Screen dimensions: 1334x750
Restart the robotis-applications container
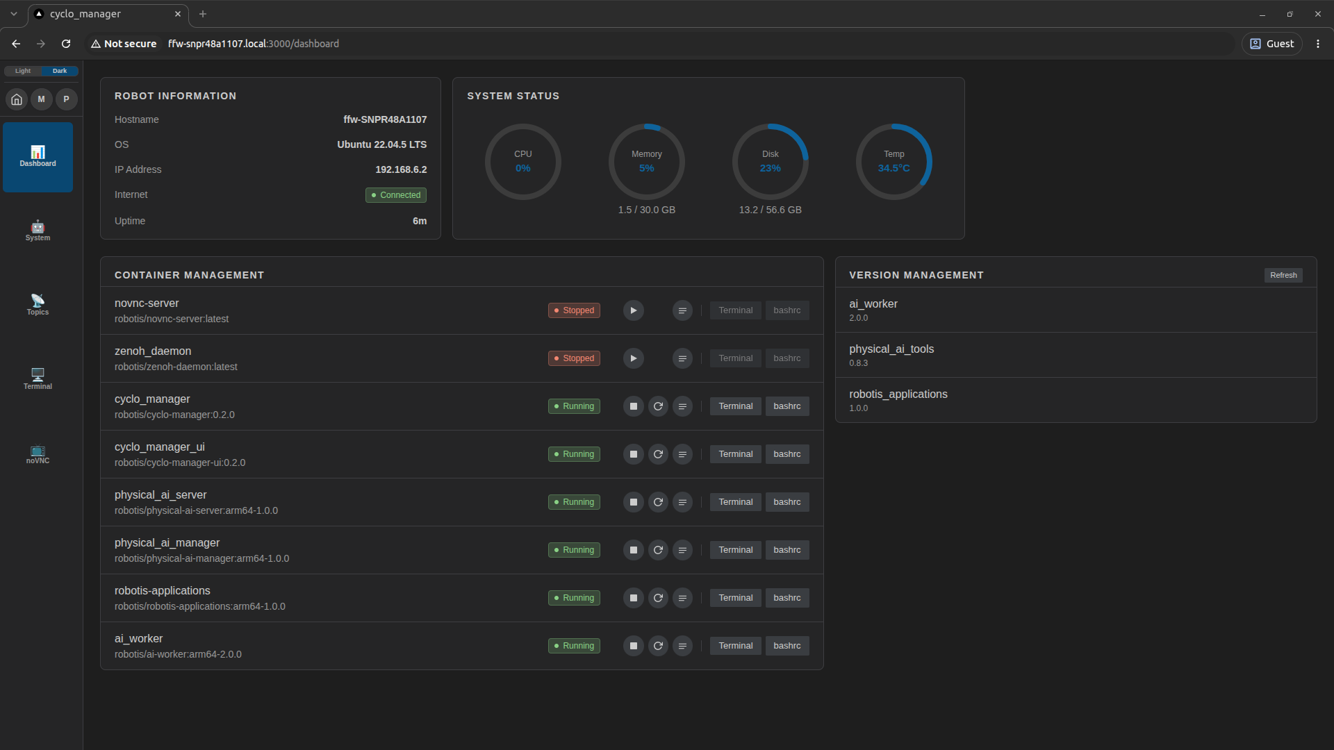658,598
